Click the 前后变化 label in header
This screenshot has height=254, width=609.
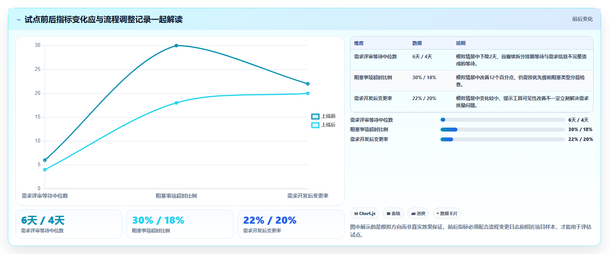pyautogui.click(x=582, y=19)
